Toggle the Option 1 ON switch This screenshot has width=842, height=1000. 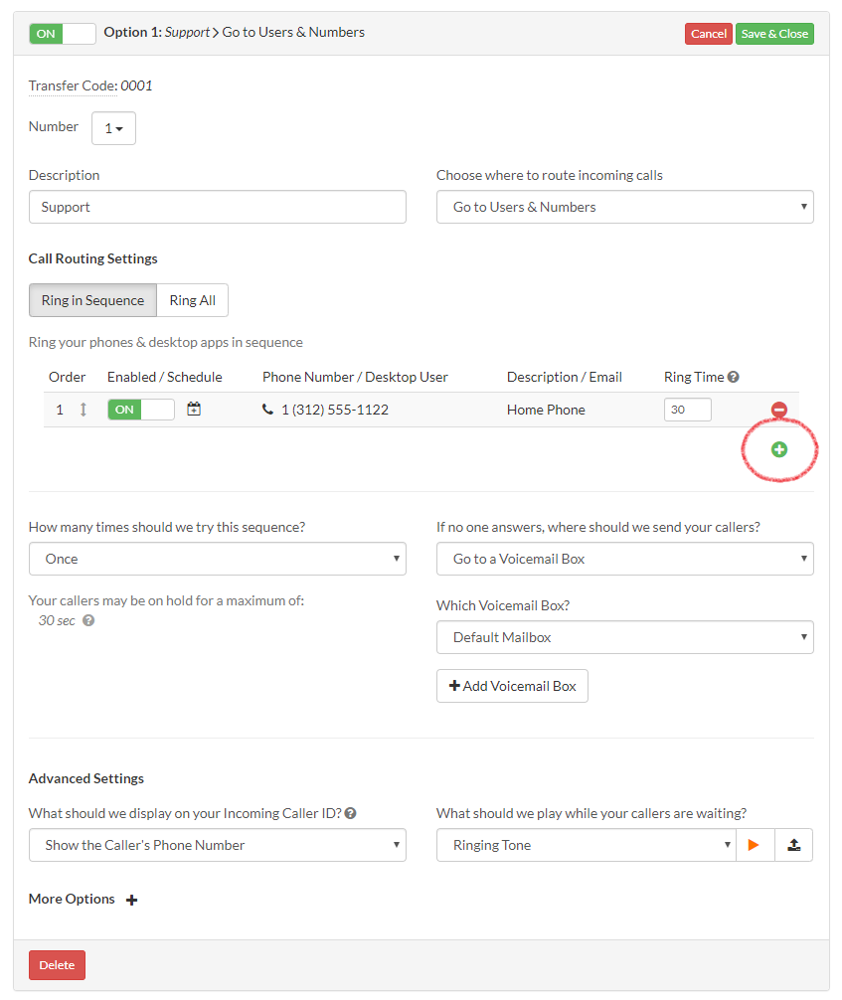tap(63, 34)
